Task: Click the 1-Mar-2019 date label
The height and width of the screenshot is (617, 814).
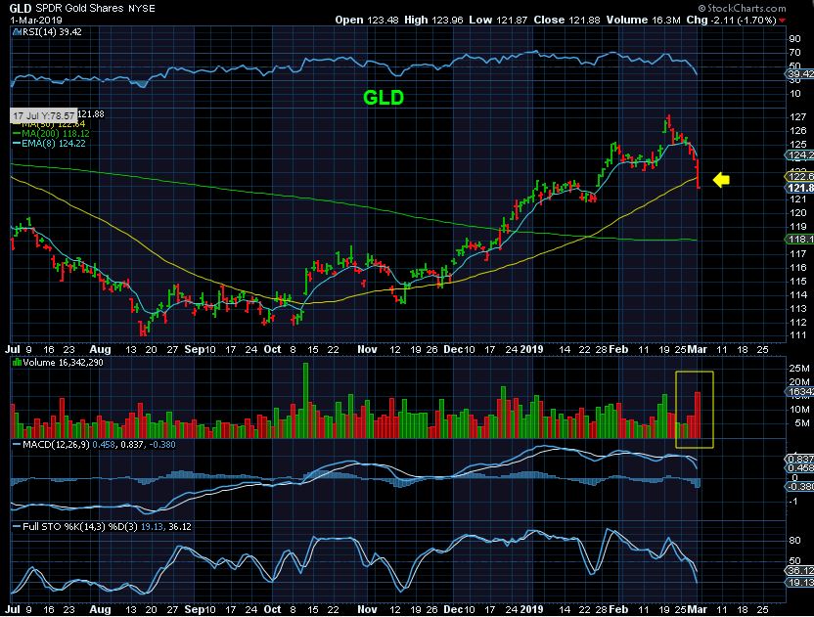Action: tap(36, 21)
